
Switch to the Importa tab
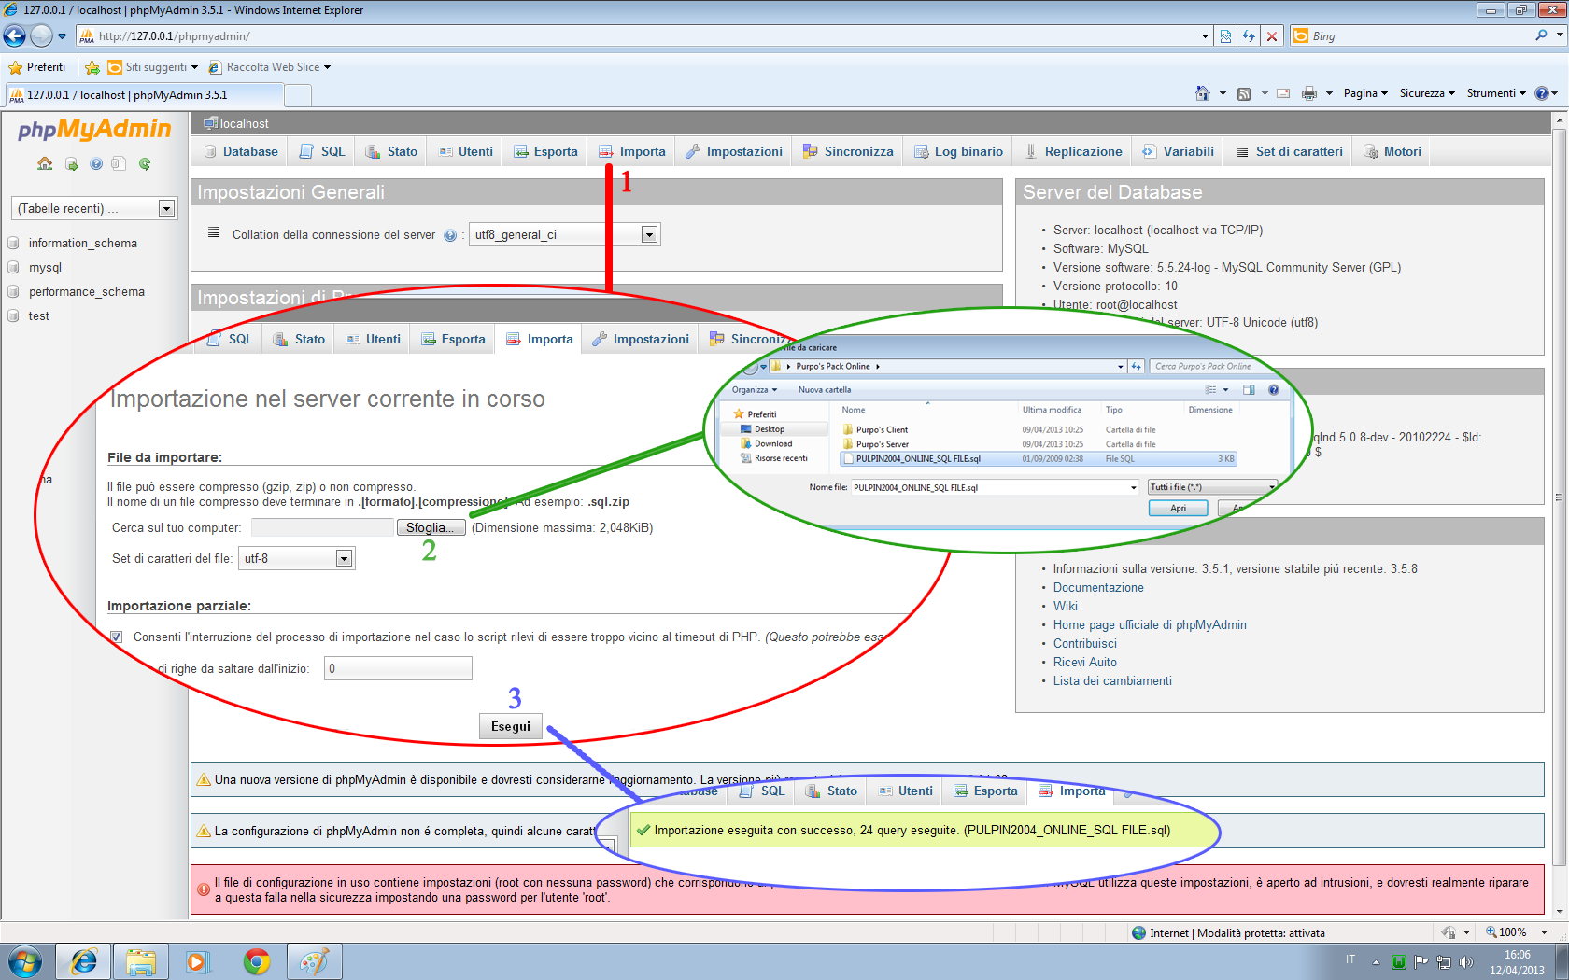[632, 152]
